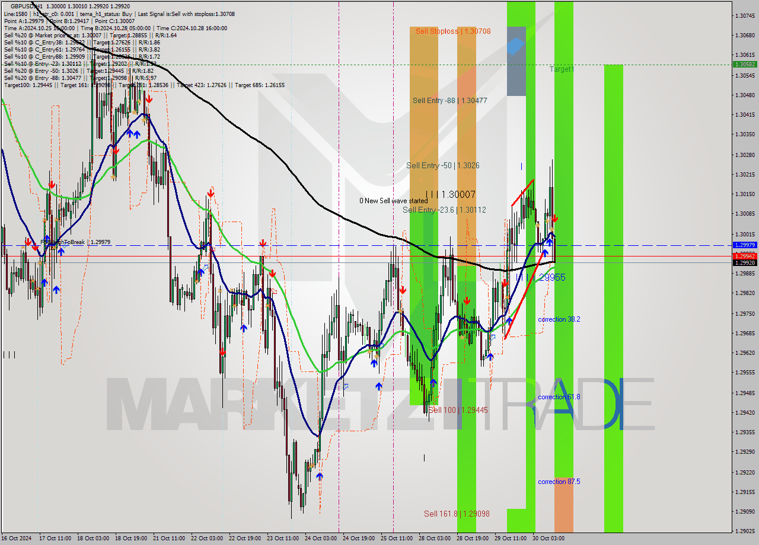Click the 1.29555 price axis label
The image size is (759, 545).
click(x=744, y=372)
